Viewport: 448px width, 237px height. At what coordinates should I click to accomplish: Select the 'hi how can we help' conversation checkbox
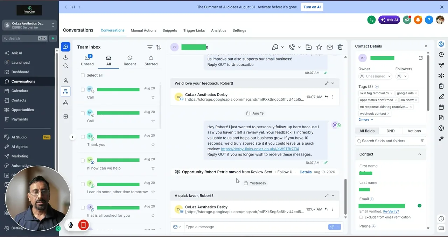pyautogui.click(x=83, y=160)
